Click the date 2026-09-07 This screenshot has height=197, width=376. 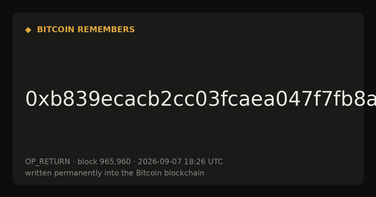[x=160, y=162]
